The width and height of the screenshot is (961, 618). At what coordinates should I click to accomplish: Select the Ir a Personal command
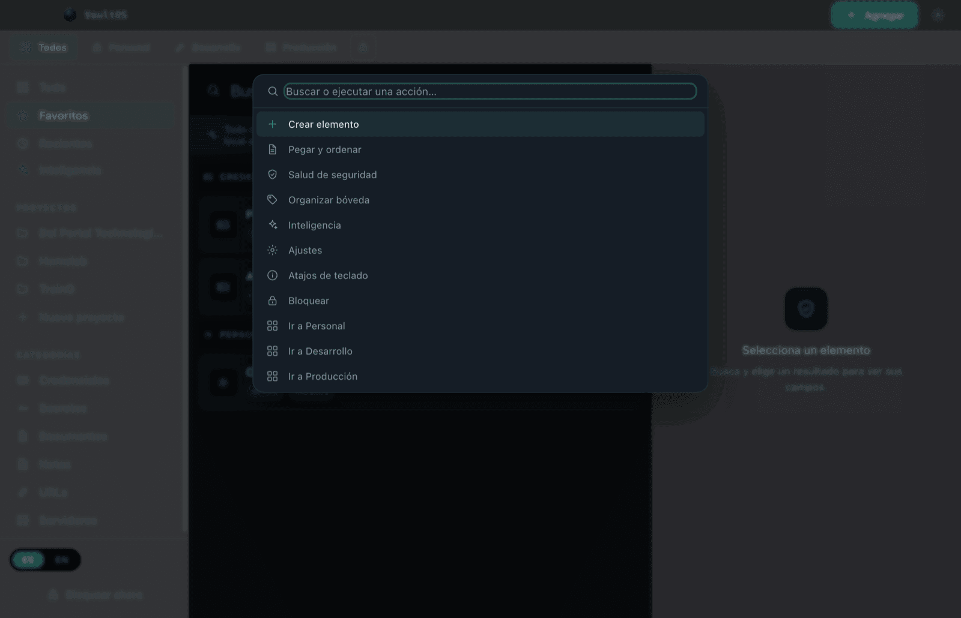pyautogui.click(x=480, y=326)
